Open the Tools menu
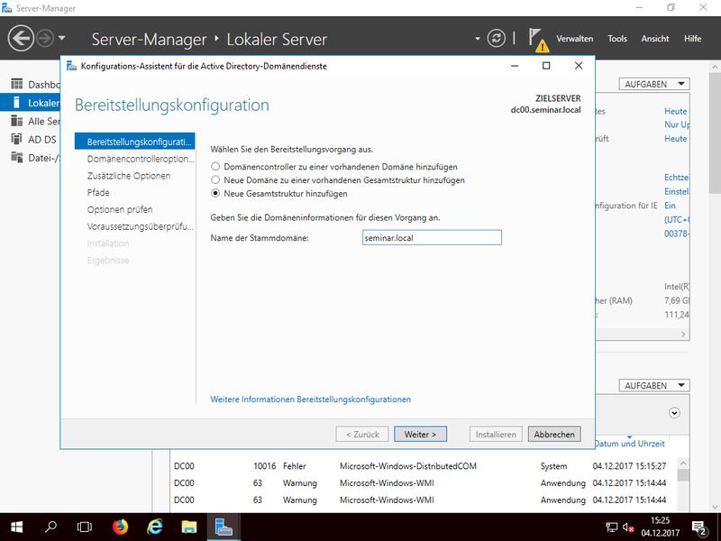The image size is (721, 541). tap(617, 39)
